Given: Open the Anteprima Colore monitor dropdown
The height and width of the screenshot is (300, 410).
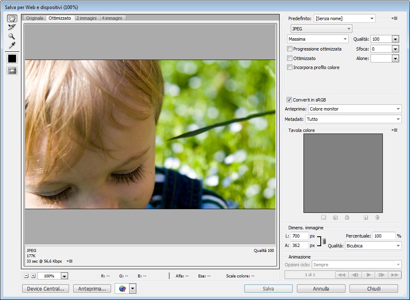Looking at the screenshot, I should pos(355,109).
